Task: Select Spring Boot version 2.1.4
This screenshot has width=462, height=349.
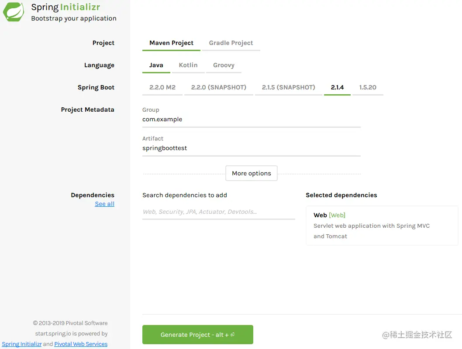Action: 338,87
